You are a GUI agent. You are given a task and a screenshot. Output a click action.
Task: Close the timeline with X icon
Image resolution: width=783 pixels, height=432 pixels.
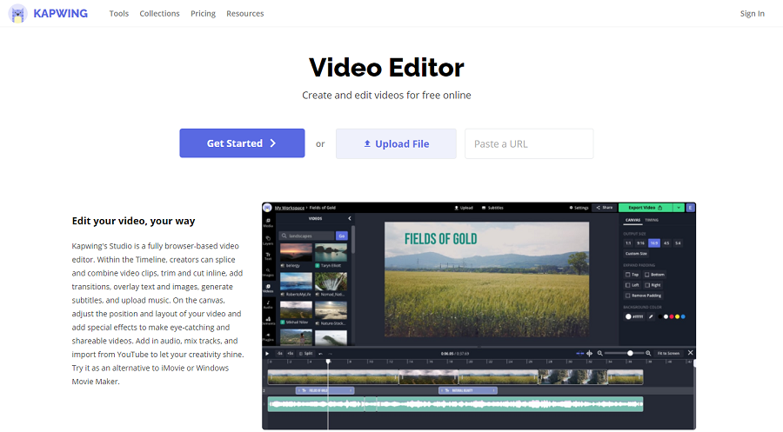point(690,353)
